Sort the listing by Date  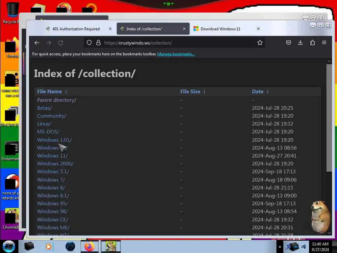coord(260,92)
